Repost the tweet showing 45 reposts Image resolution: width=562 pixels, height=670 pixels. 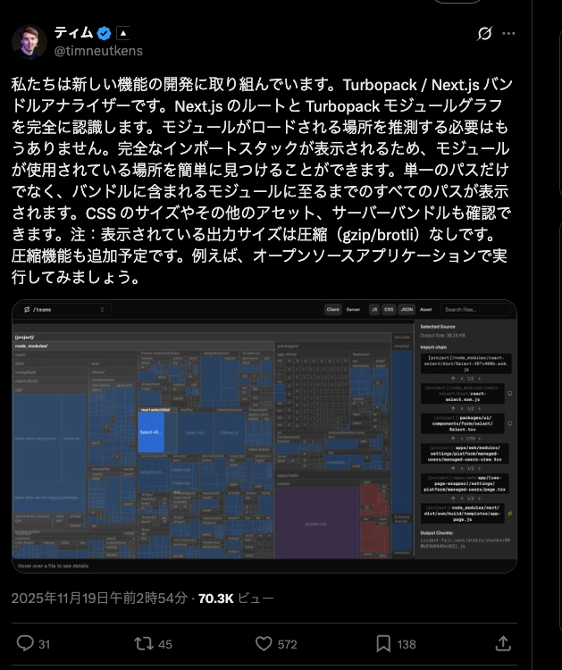click(x=153, y=643)
